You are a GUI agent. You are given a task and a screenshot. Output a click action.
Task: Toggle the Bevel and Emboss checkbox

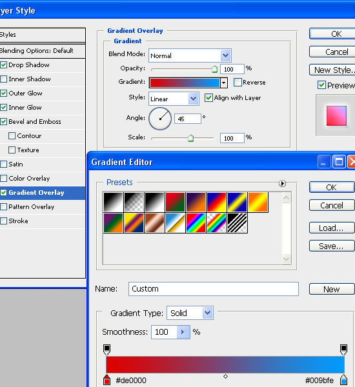3,122
